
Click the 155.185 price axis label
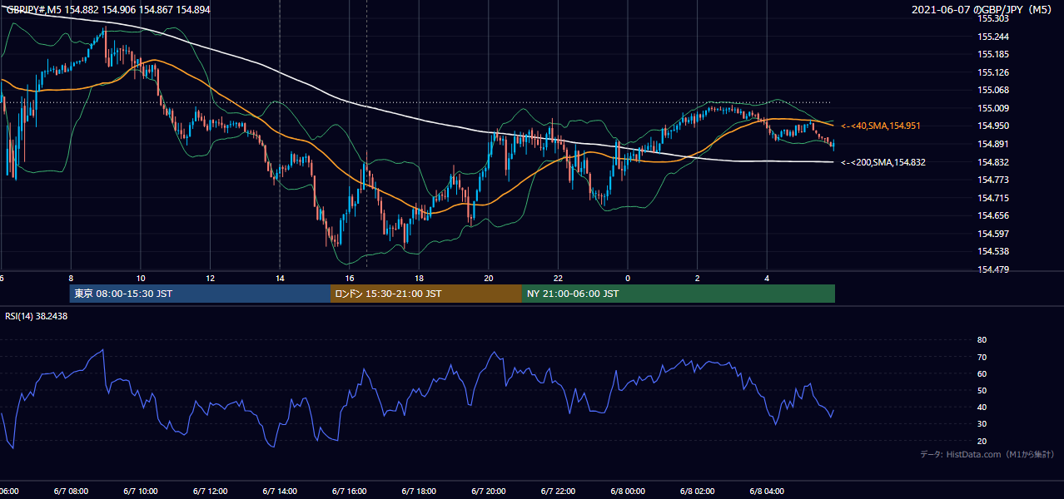[x=993, y=54]
